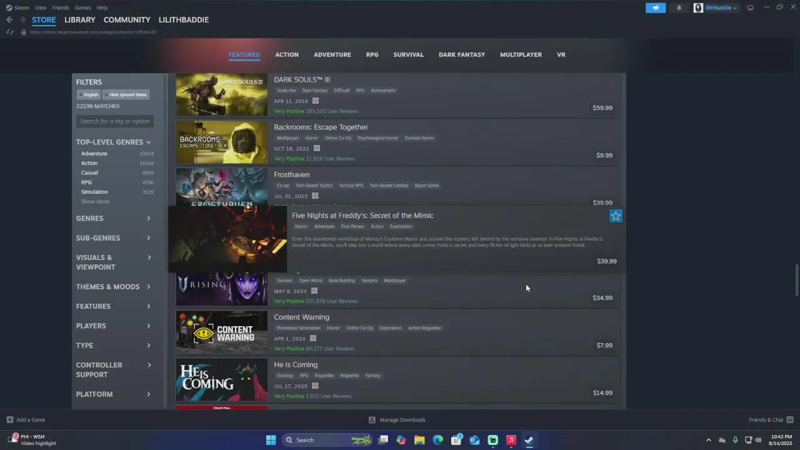Image resolution: width=800 pixels, height=450 pixels.
Task: Expand the Players filter section
Action: coord(114,326)
